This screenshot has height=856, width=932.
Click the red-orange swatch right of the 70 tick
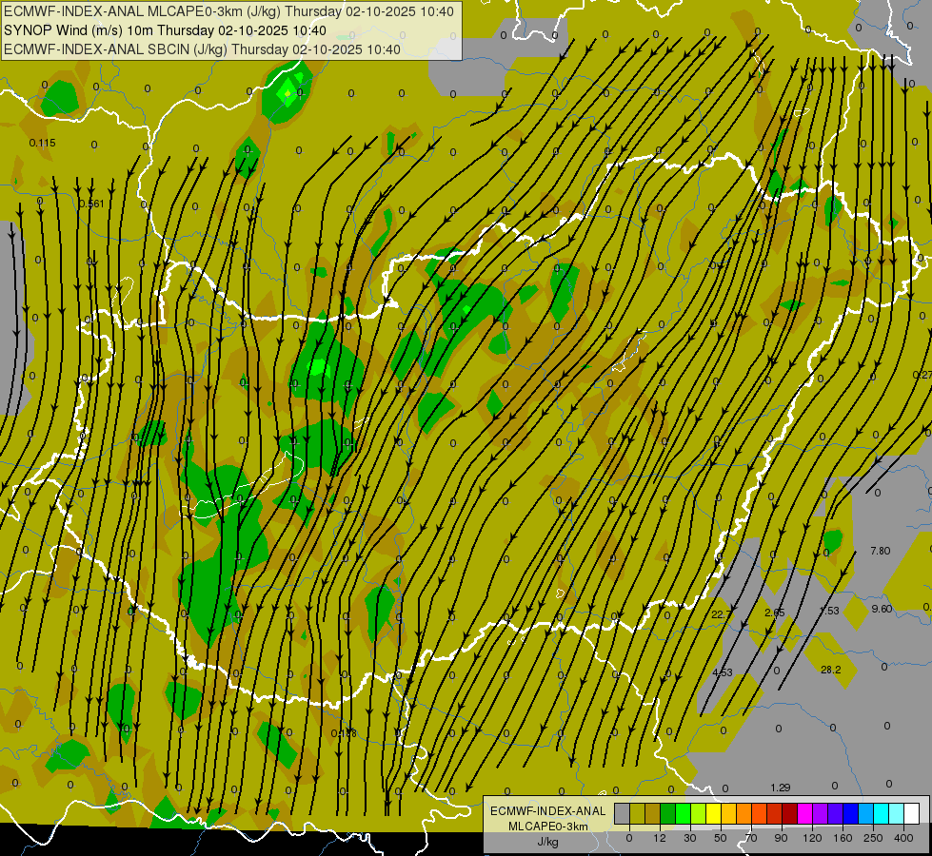(x=759, y=813)
